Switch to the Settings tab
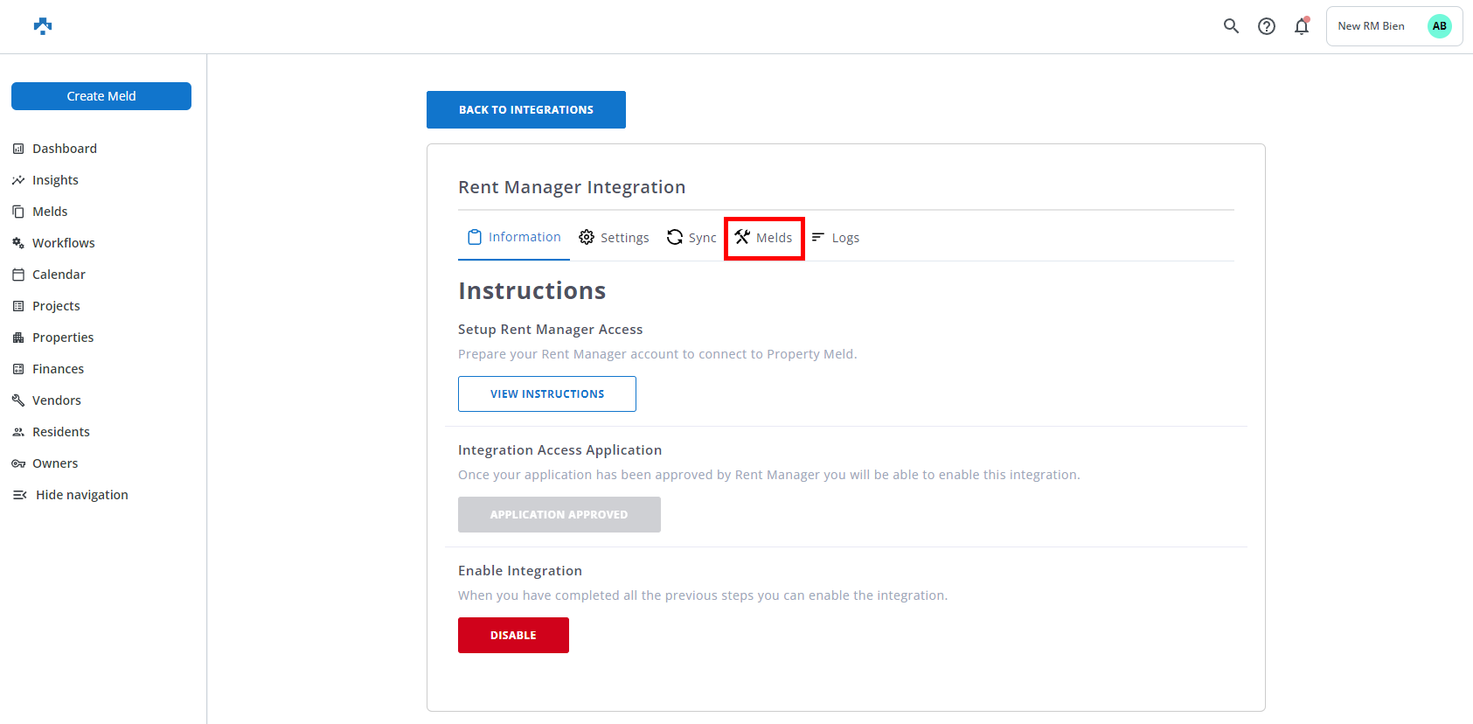1473x724 pixels. pos(615,238)
